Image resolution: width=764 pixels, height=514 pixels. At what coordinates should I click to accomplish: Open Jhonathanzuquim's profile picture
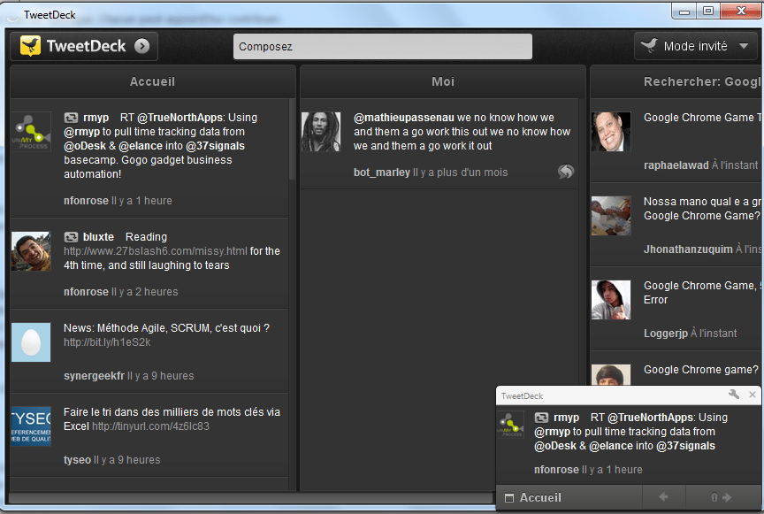tap(611, 216)
